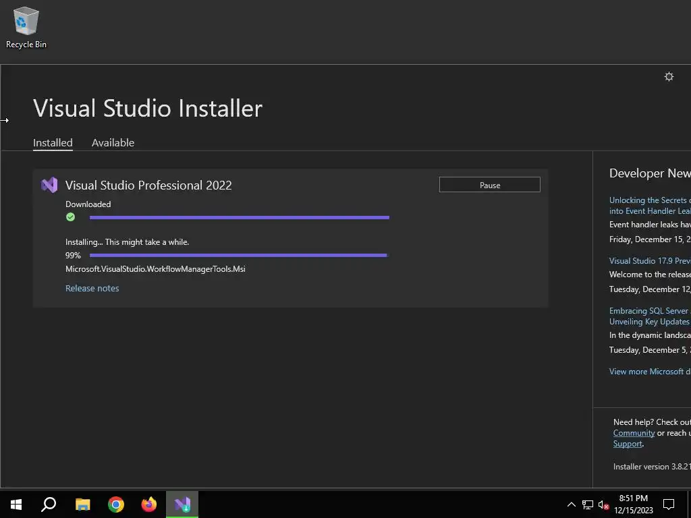Viewport: 691px width, 518px height.
Task: Open the taskbar search magnifier
Action: 49,505
